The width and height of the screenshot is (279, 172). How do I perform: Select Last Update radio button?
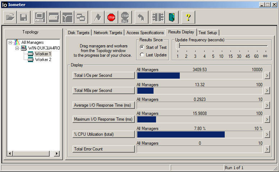pos(142,55)
